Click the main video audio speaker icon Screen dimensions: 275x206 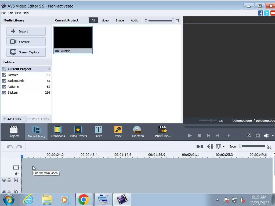(x=16, y=174)
